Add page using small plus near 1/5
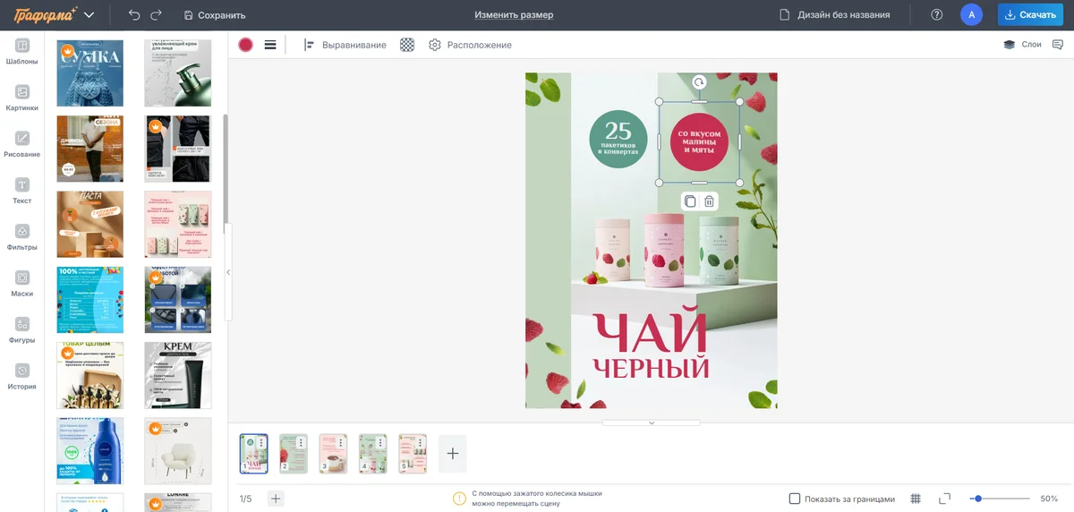 [x=276, y=499]
